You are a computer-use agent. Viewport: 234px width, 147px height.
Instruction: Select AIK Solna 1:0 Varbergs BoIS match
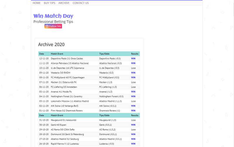point(64,106)
